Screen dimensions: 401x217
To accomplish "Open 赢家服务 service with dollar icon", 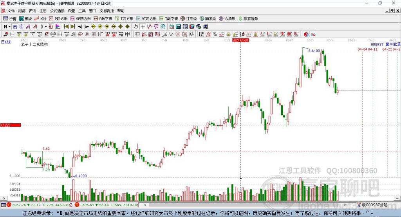I will (248, 19).
